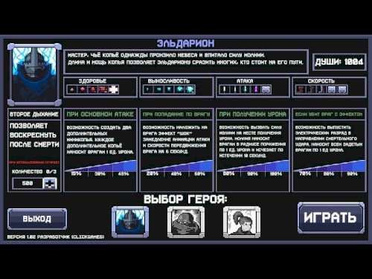Choose the ponytail girl hero portrait
Image resolution: width=372 pixels, height=279 pixels.
click(x=242, y=222)
